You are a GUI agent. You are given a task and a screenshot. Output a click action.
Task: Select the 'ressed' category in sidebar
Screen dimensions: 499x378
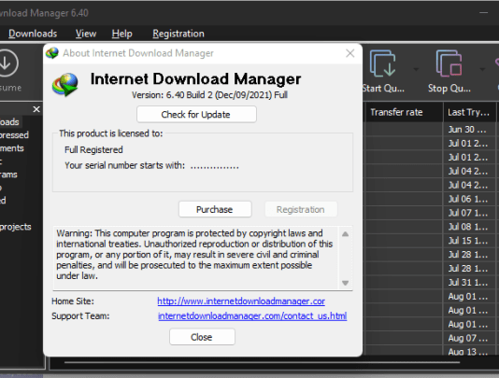[14, 135]
